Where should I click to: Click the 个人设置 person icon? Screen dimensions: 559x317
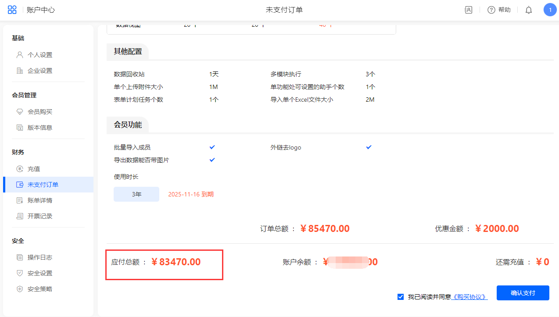pos(19,55)
